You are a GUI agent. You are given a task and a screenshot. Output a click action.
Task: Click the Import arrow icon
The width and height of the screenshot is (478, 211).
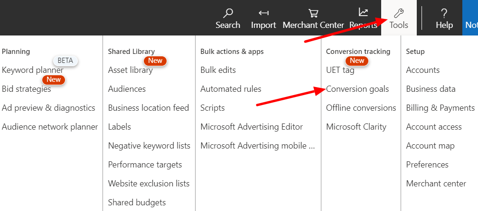263,13
